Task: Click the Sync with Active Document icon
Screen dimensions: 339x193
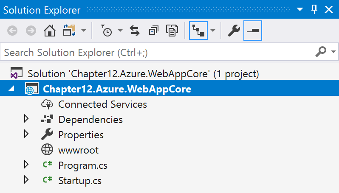Action: tap(135, 31)
